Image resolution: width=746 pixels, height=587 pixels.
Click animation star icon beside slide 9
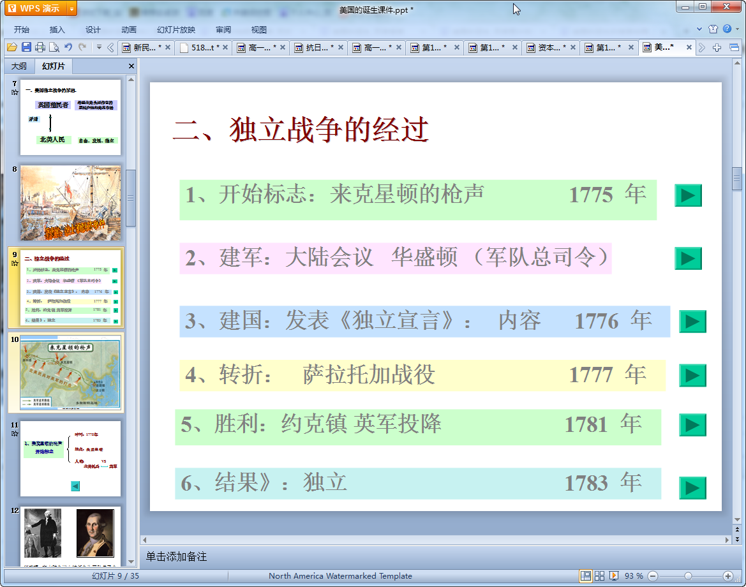[x=15, y=263]
